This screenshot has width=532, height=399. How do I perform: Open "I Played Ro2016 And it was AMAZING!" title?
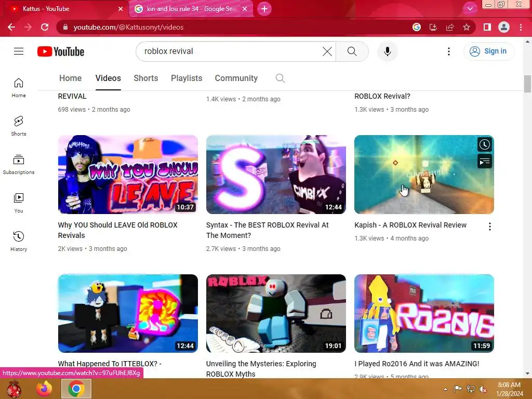(417, 364)
